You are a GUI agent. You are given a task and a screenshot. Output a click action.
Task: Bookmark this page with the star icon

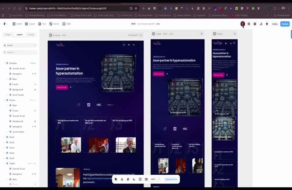136,8
